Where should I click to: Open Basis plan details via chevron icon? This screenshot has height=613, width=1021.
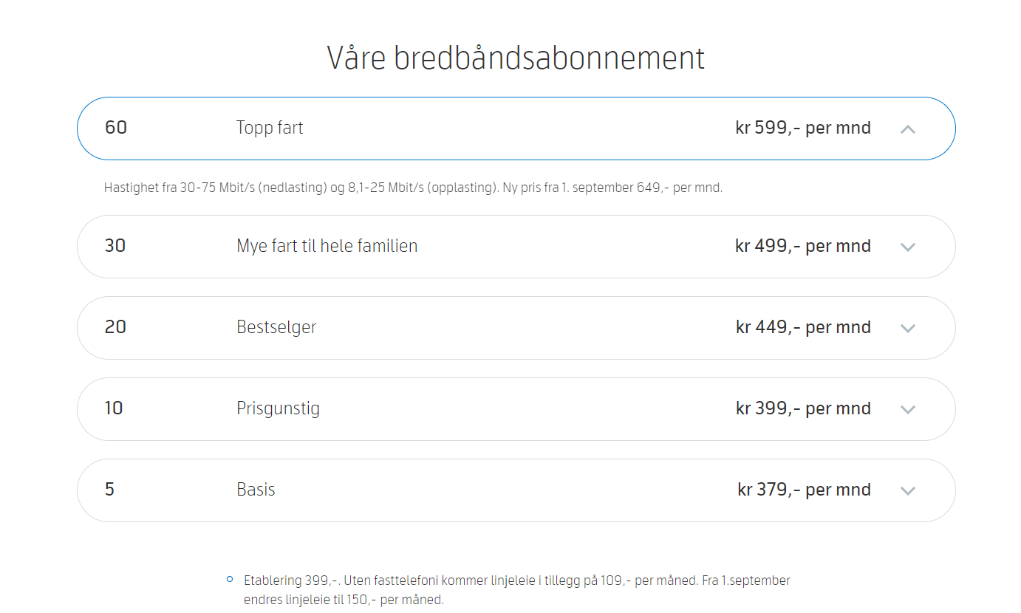pyautogui.click(x=908, y=490)
